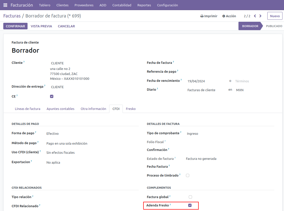Open the Contabilidad menu
The width and height of the screenshot is (284, 211).
tap(122, 5)
